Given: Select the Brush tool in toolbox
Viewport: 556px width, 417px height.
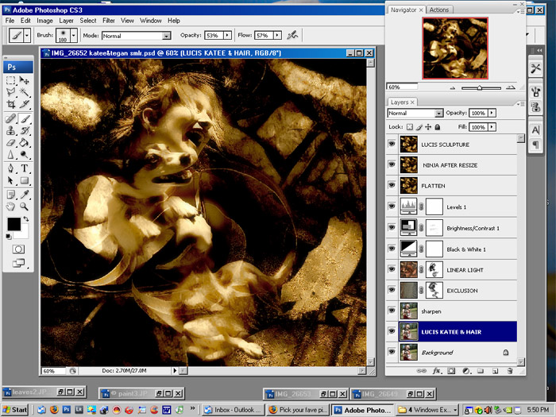Looking at the screenshot, I should [x=24, y=118].
